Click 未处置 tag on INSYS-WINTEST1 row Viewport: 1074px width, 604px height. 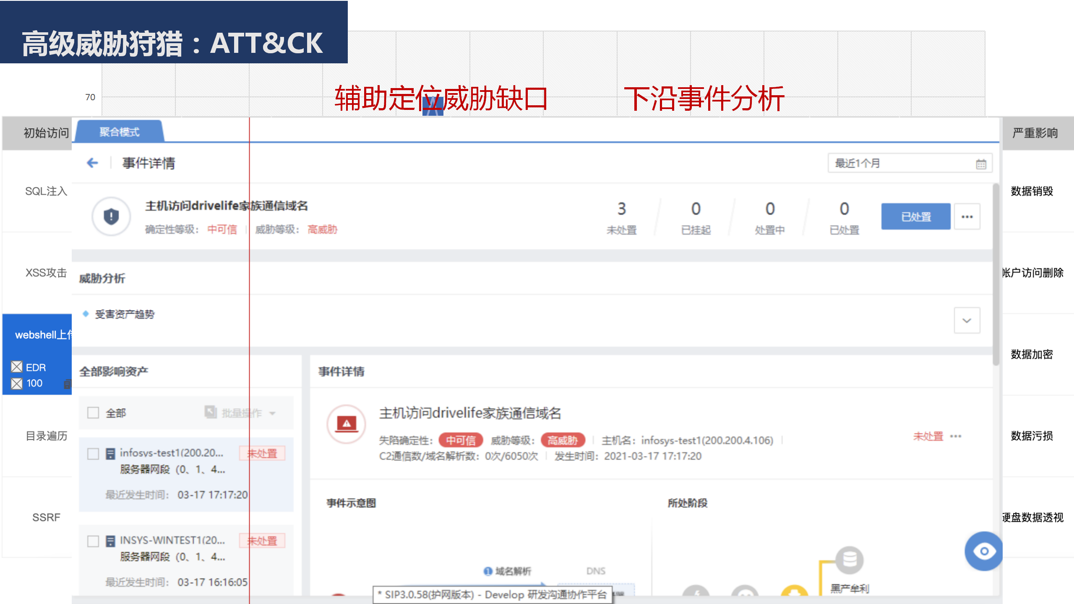(262, 541)
